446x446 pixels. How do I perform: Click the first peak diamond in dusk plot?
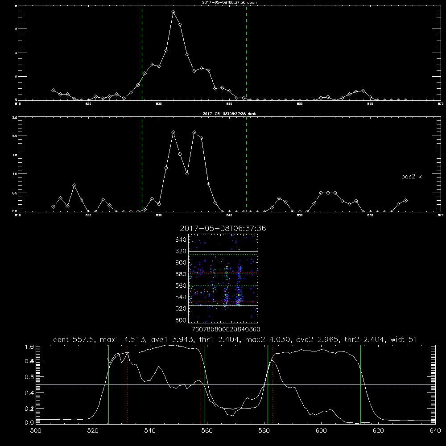[x=173, y=132]
